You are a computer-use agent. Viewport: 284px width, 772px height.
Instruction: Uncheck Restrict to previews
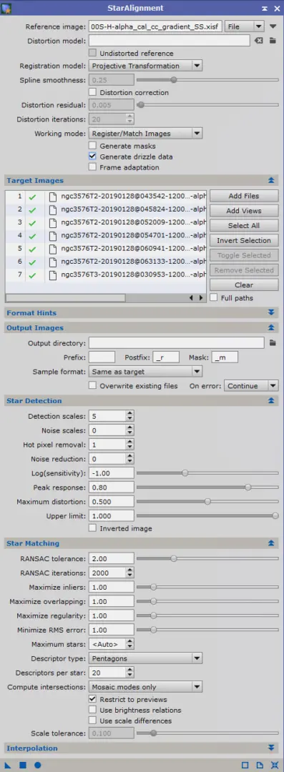(92, 699)
